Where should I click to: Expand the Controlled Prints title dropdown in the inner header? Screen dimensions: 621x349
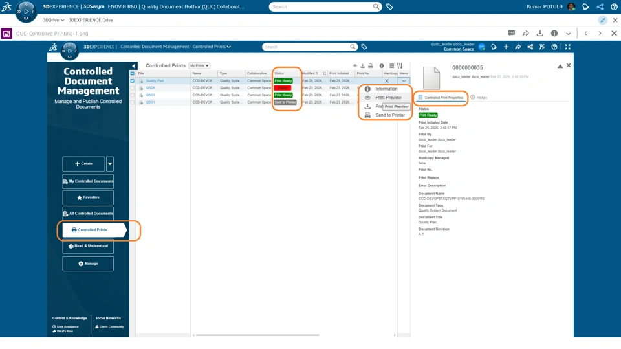228,47
